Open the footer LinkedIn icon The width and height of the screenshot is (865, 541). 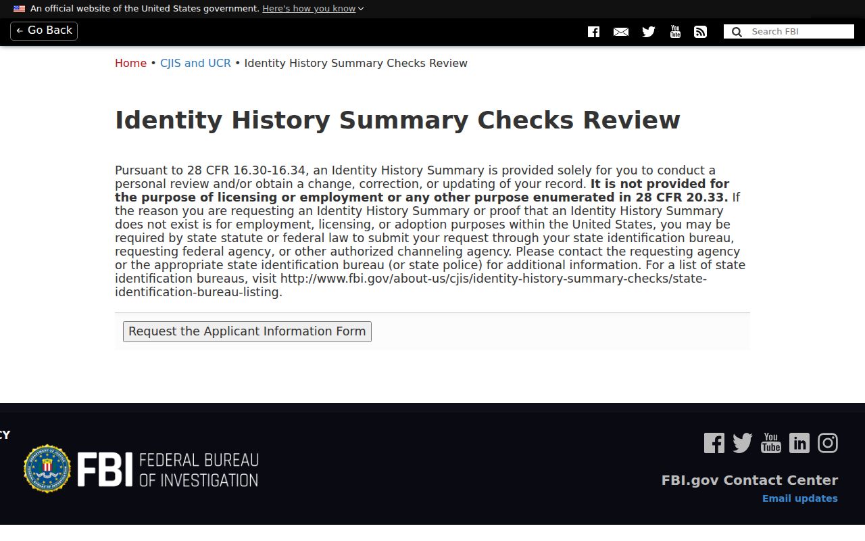(799, 443)
